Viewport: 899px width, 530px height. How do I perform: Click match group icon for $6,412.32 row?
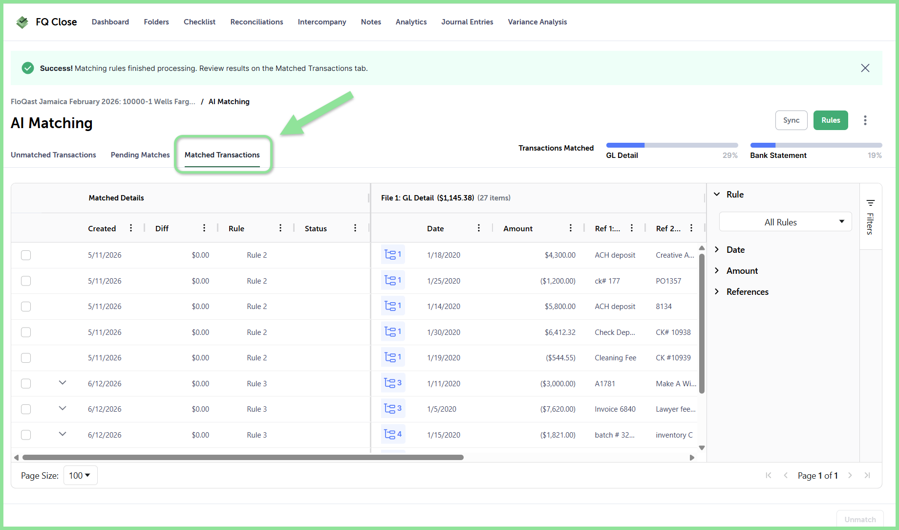pyautogui.click(x=393, y=331)
